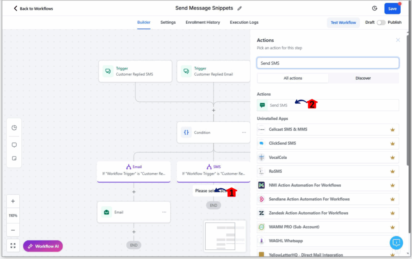Select VocalCola app
The image size is (412, 259).
pyautogui.click(x=328, y=157)
